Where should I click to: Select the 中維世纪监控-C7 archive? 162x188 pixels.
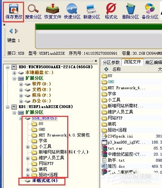click(x=126, y=154)
